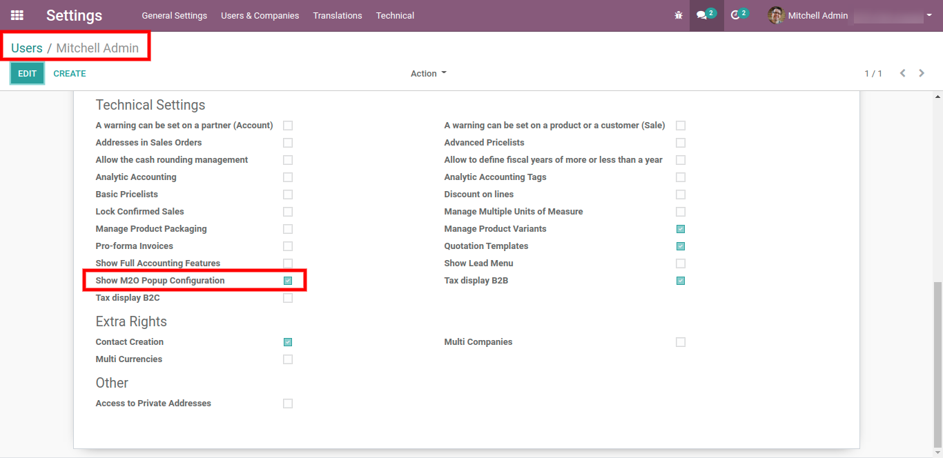
Task: Click Mitchell Admin avatar picture
Action: pyautogui.click(x=776, y=15)
